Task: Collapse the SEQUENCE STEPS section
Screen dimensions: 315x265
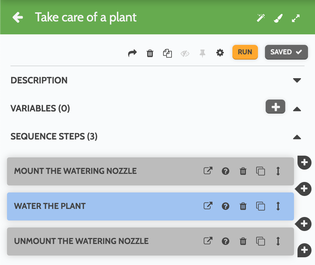Action: point(297,137)
